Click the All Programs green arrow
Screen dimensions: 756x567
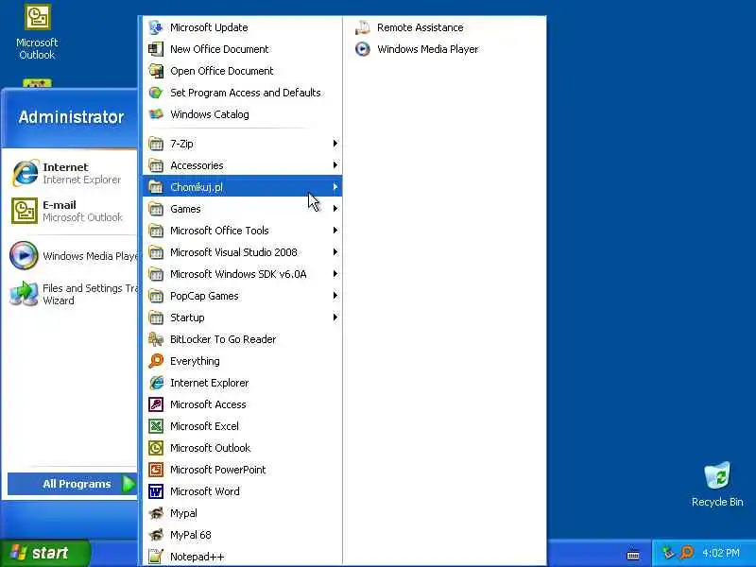pyautogui.click(x=129, y=484)
